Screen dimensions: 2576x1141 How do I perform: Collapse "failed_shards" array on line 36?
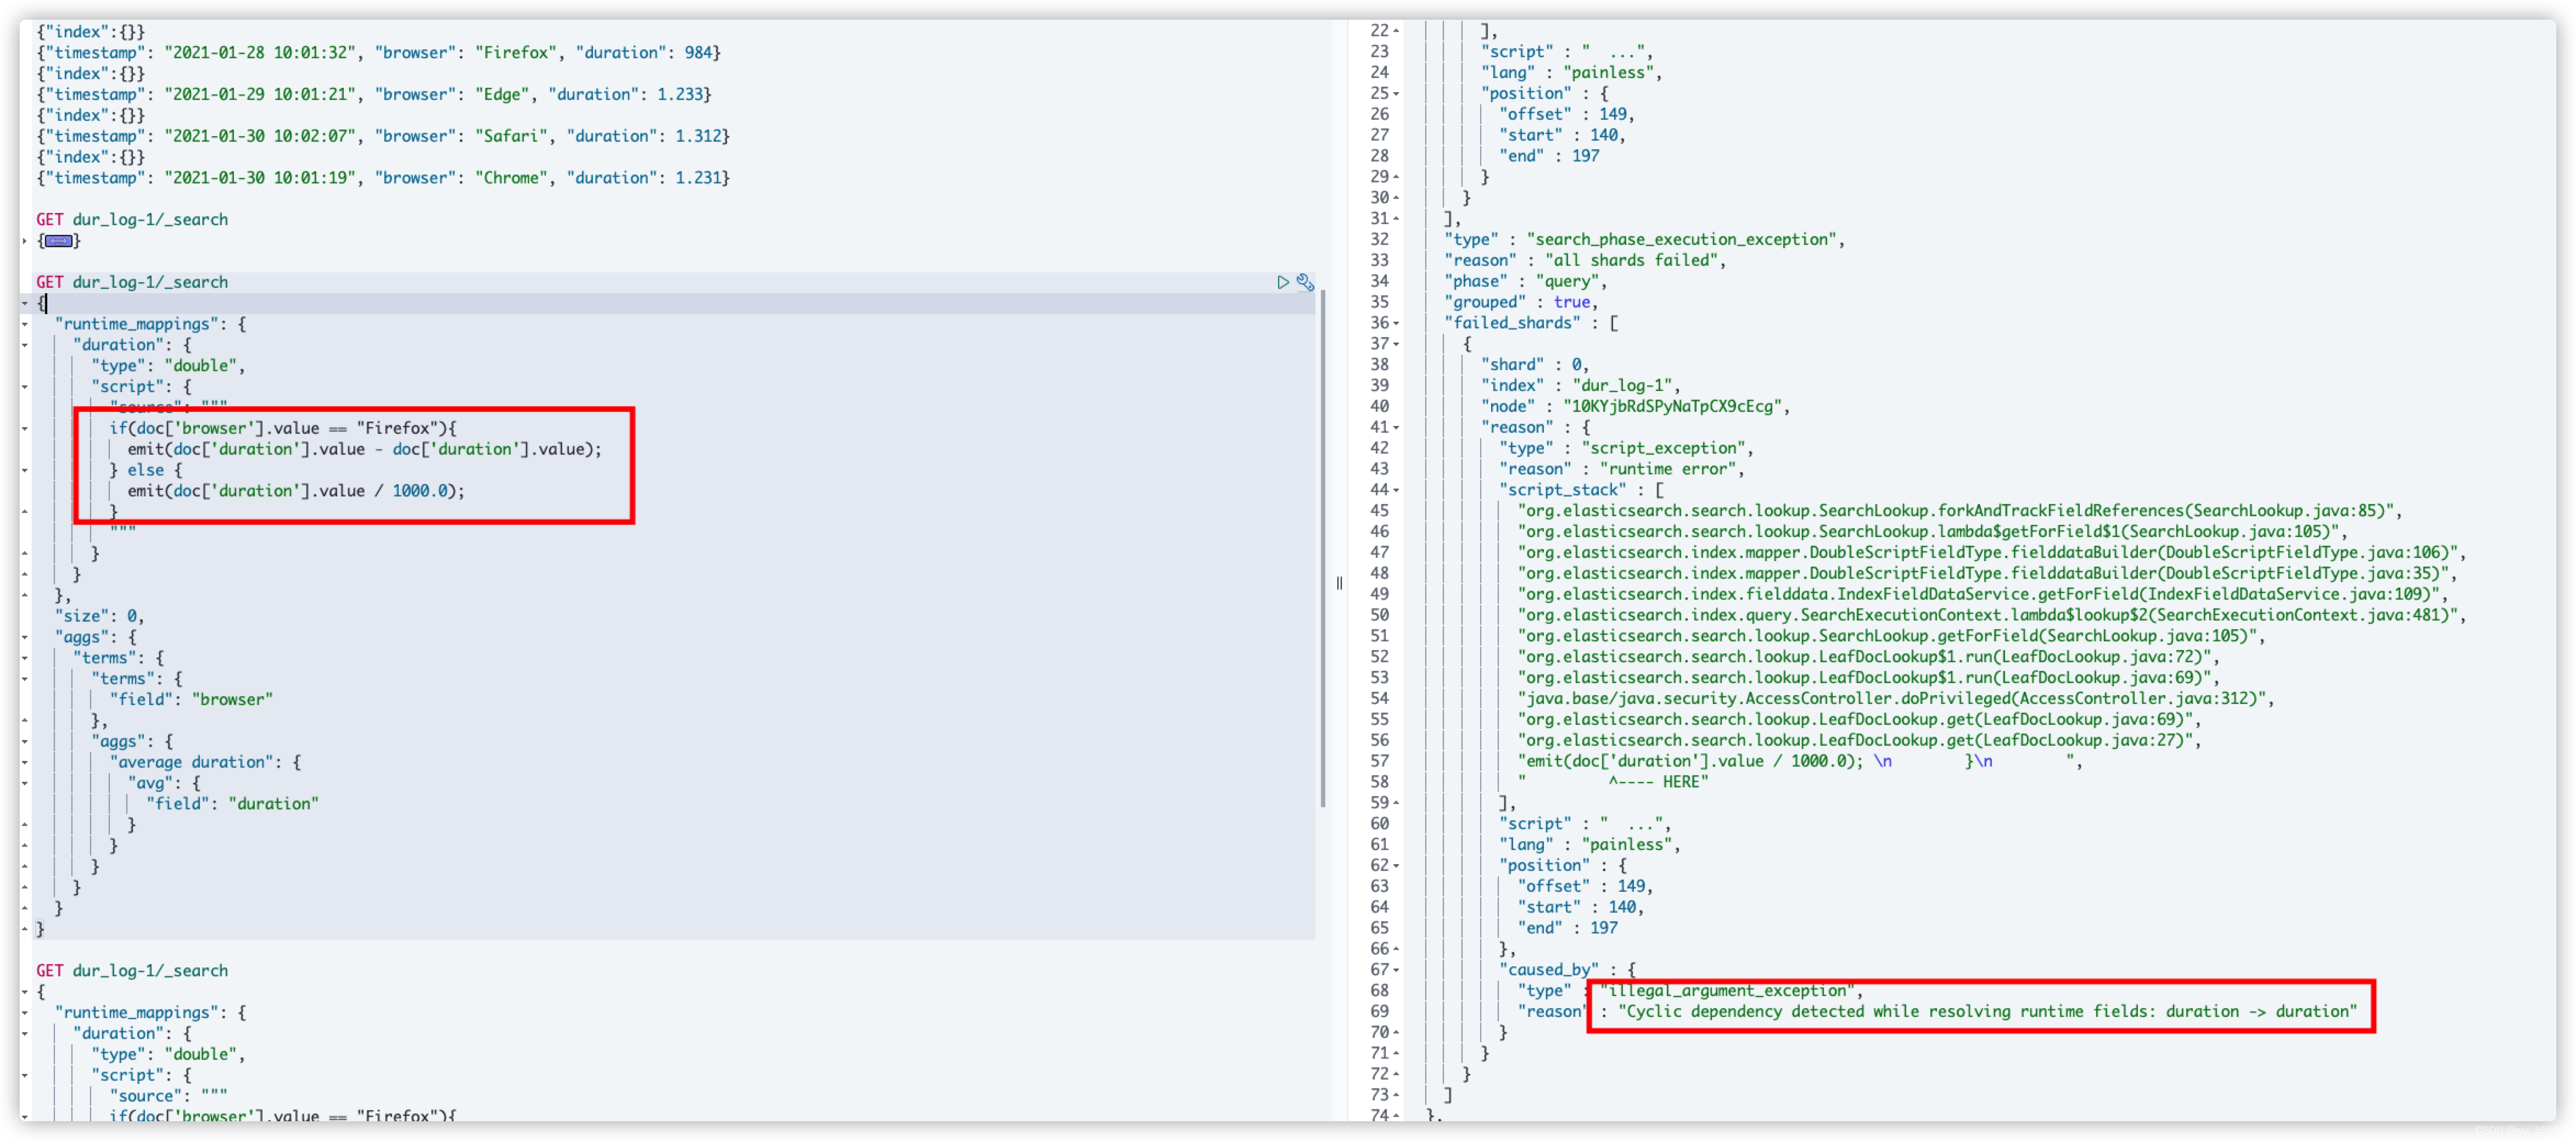1397,323
